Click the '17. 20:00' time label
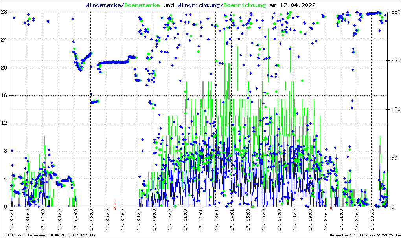Screen dimensions: 401x238 (x=326, y=220)
